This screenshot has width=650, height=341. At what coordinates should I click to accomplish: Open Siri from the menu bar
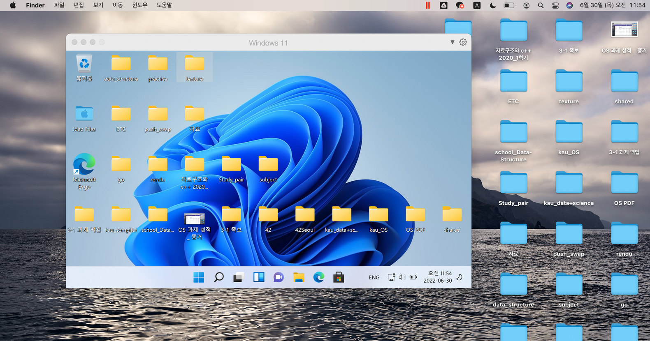coord(569,5)
